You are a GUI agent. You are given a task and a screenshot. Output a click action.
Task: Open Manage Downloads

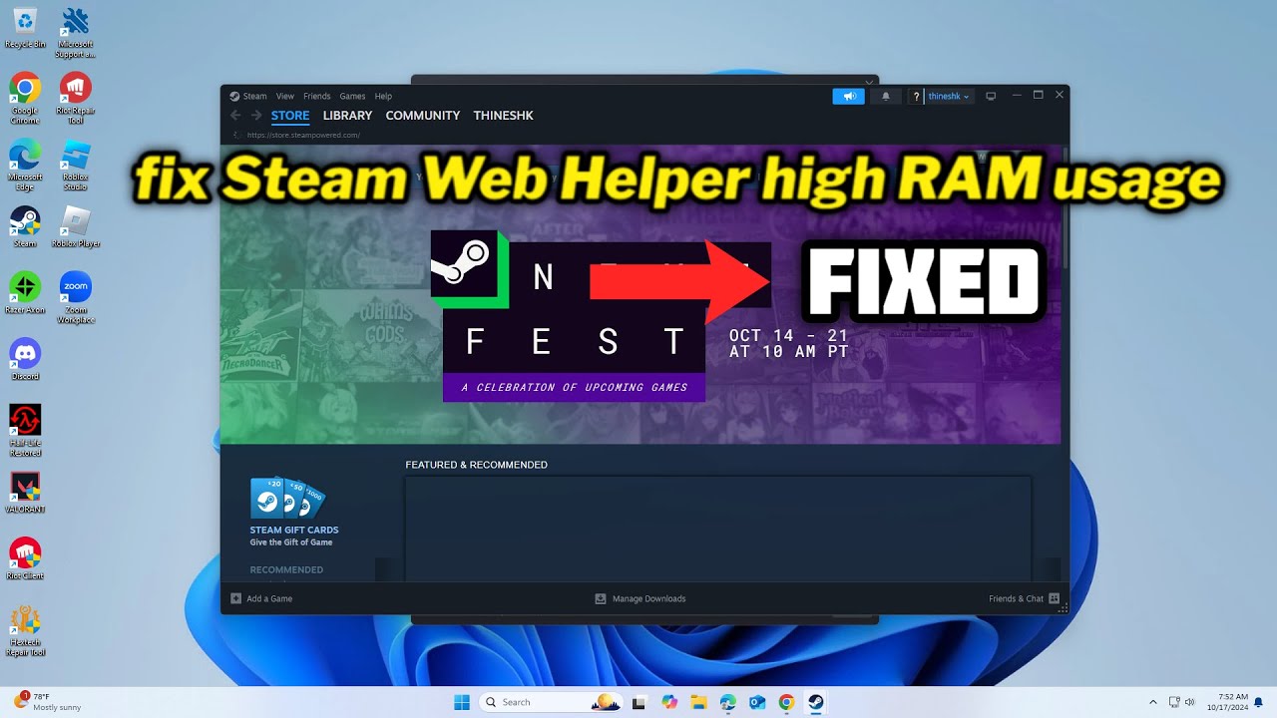tap(639, 598)
